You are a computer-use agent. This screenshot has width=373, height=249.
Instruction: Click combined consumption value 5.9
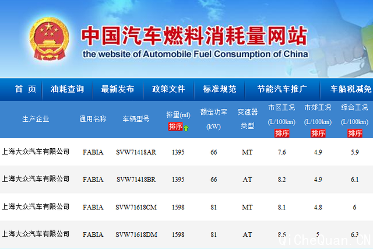(x=355, y=152)
